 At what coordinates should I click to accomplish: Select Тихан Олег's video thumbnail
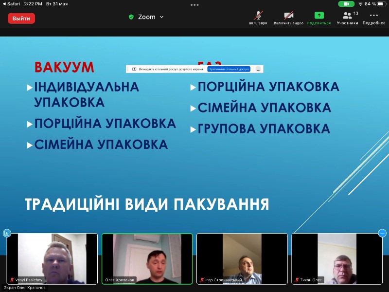(x=337, y=259)
